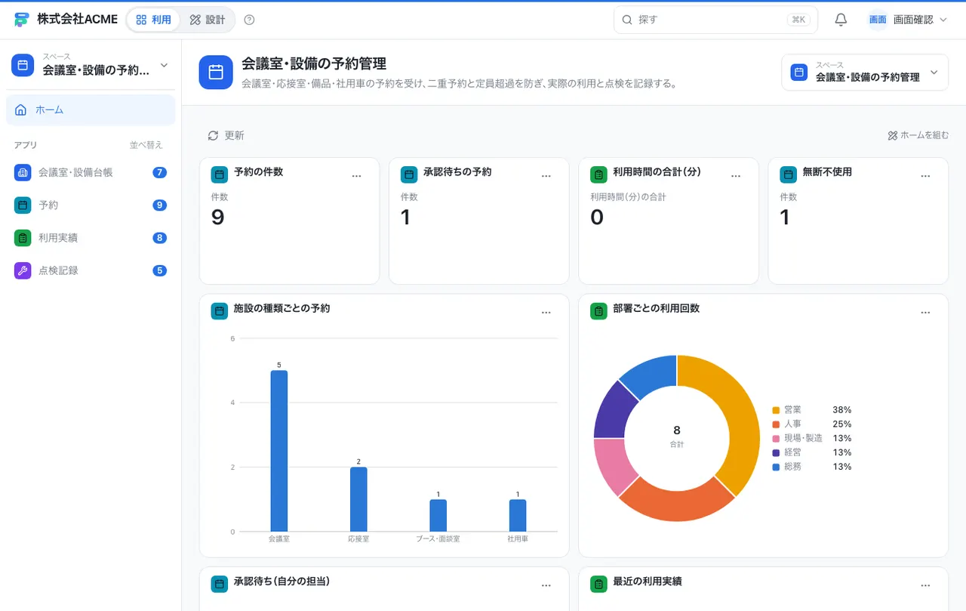The height and width of the screenshot is (611, 966).
Task: Click the 現場・製造 legend entry
Action: (811, 438)
